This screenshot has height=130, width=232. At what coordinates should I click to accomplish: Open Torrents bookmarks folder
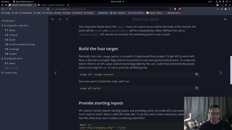pos(47,13)
